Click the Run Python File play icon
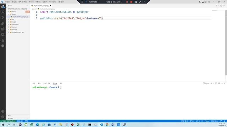This screenshot has height=127, width=227. [x=216, y=6]
